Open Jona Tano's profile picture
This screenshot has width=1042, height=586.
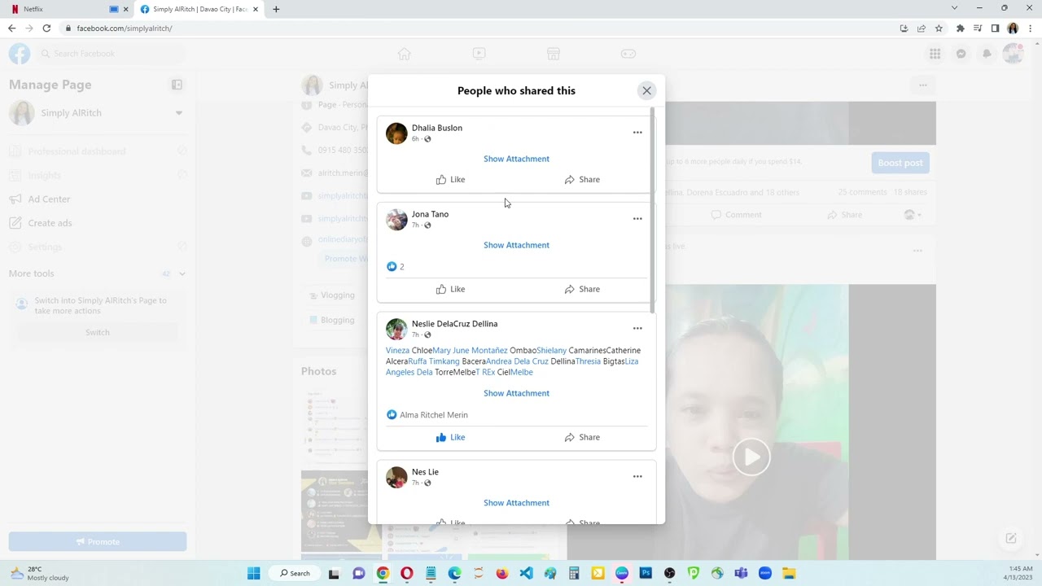396,220
